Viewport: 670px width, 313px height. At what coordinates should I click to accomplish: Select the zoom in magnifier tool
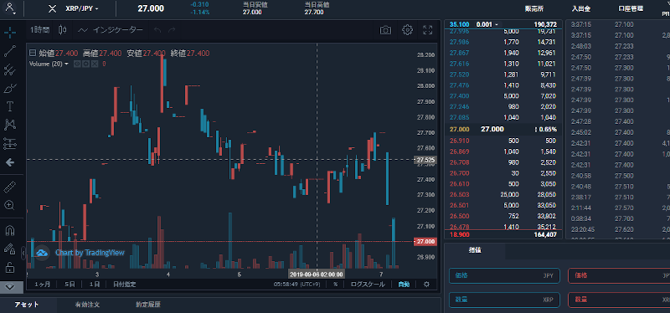coord(10,205)
